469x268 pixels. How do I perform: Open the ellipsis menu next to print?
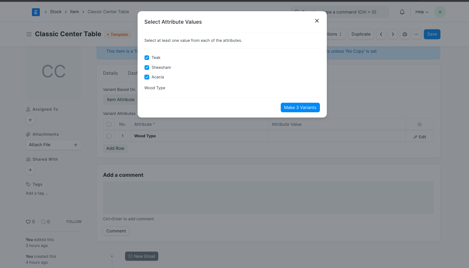click(416, 34)
